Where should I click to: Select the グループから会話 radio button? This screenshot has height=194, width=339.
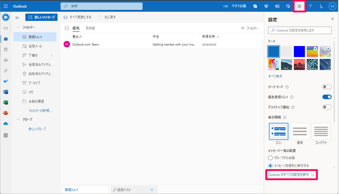click(x=270, y=158)
